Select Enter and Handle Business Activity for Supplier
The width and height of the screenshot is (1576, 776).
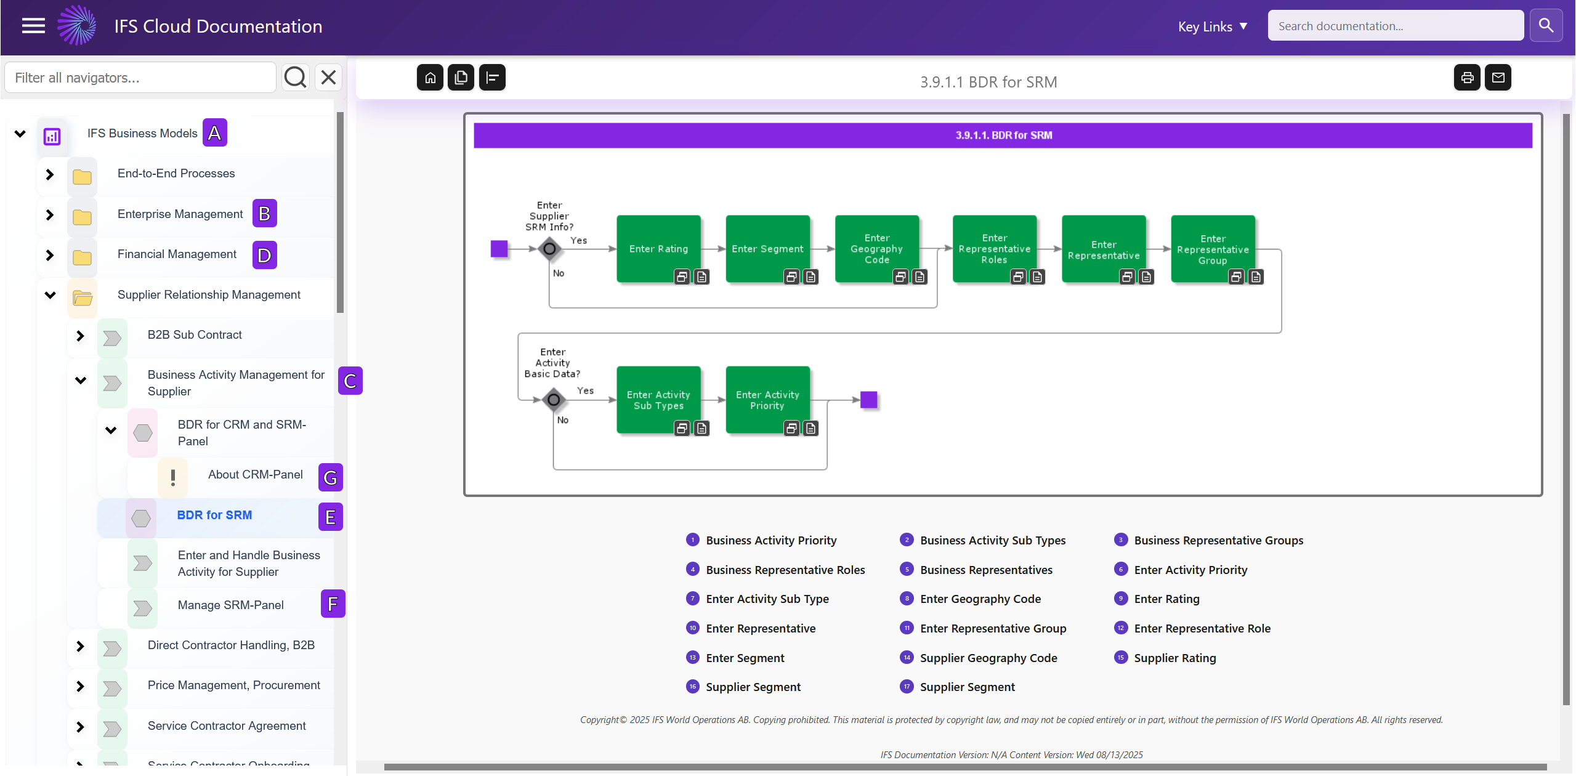click(x=249, y=563)
